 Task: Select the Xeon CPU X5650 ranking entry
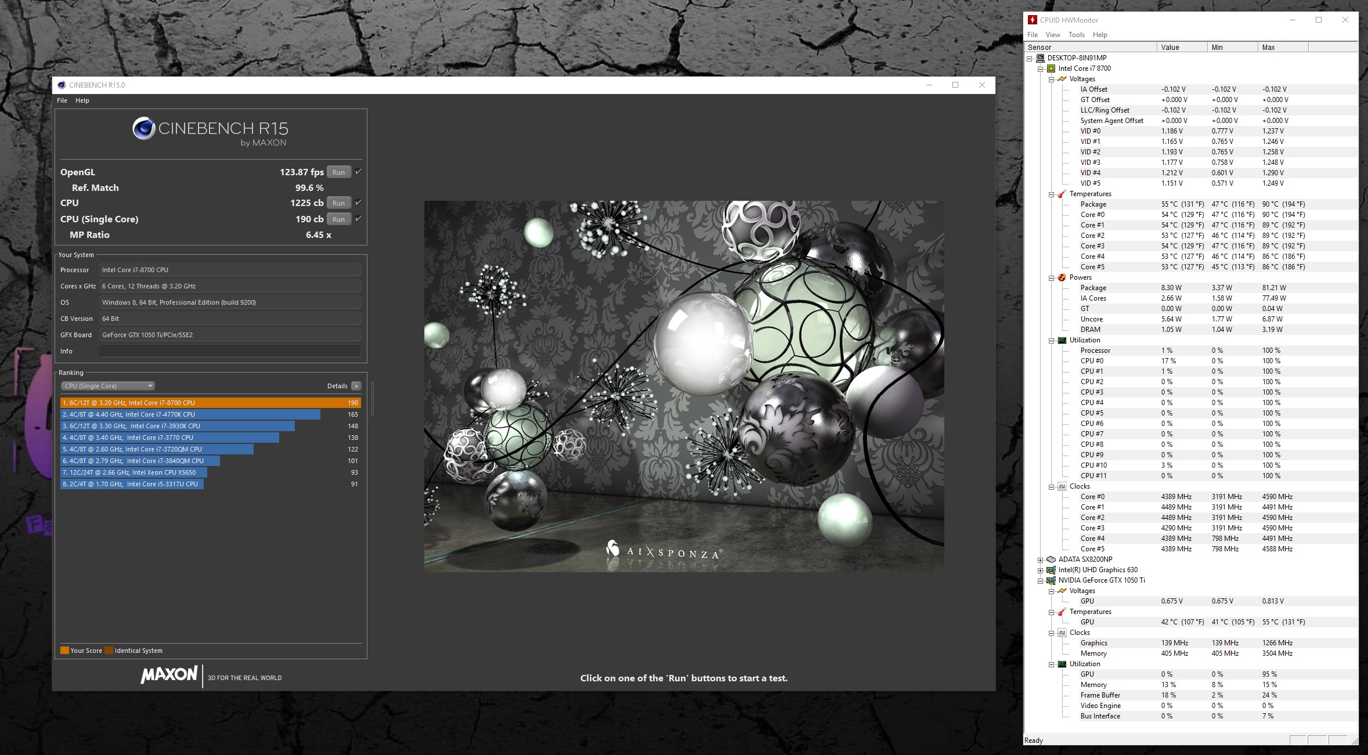[x=211, y=472]
